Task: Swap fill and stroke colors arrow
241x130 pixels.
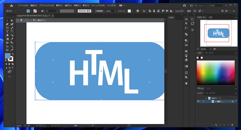Action: 13,54
